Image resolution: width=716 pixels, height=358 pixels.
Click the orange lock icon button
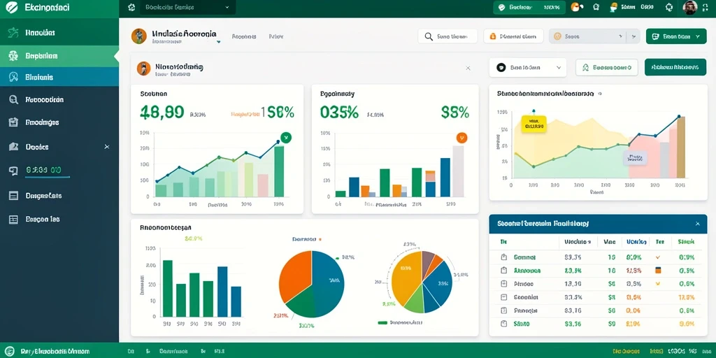(513, 36)
